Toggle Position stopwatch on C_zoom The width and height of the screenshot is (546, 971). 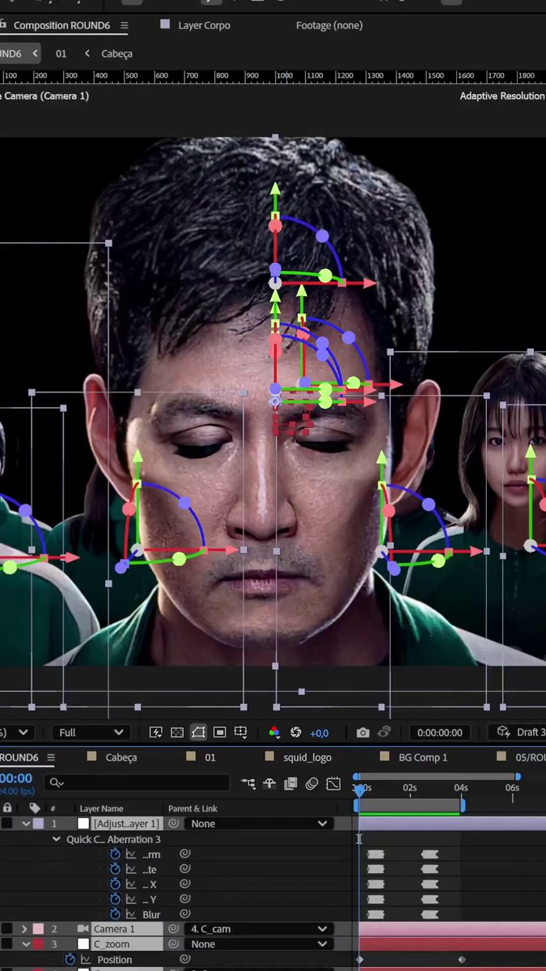point(70,960)
